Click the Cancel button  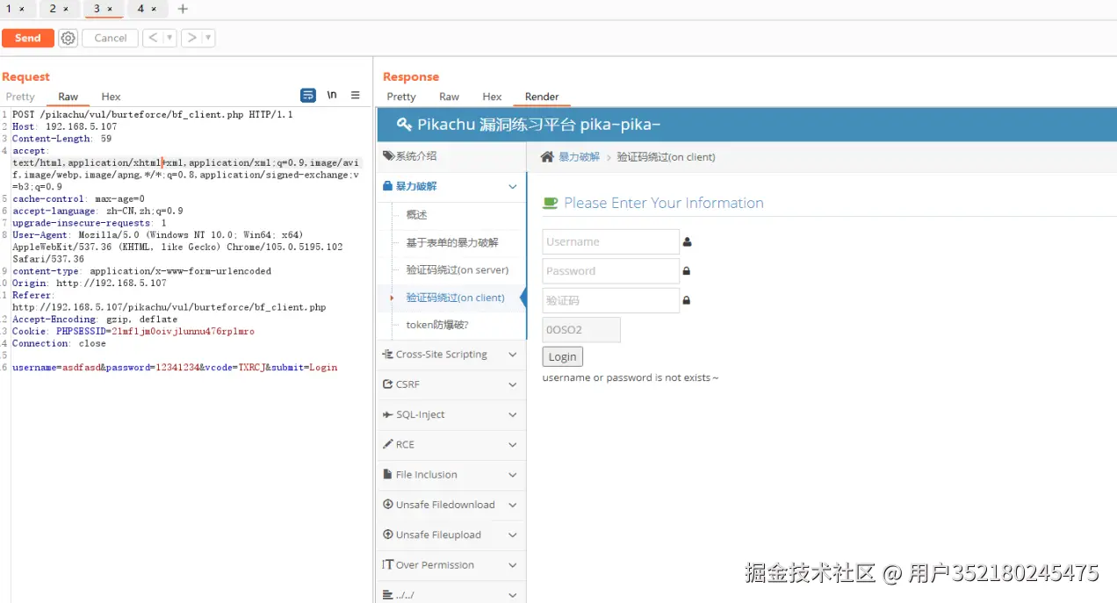(x=111, y=38)
